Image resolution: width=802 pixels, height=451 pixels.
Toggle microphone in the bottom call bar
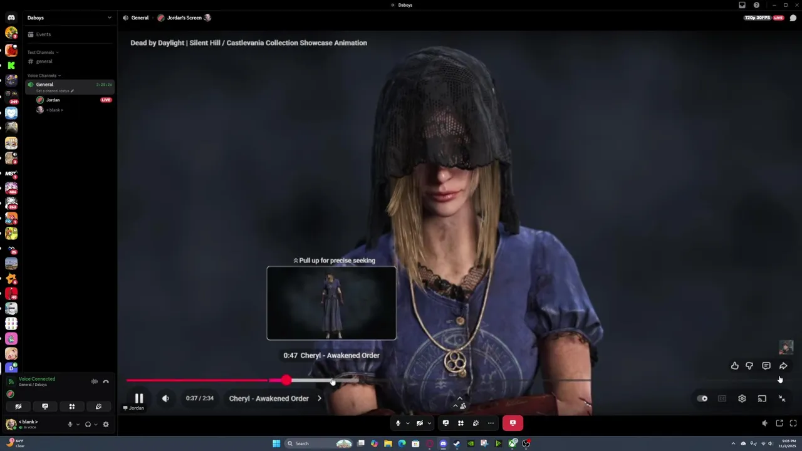pos(398,423)
